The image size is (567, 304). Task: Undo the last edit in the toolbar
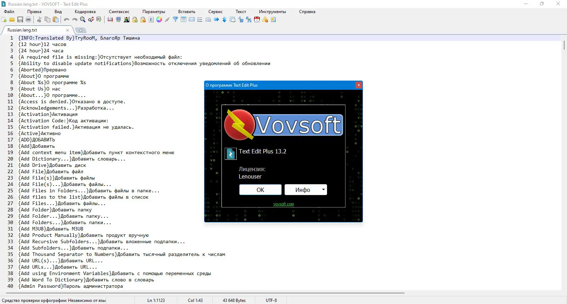(x=67, y=20)
